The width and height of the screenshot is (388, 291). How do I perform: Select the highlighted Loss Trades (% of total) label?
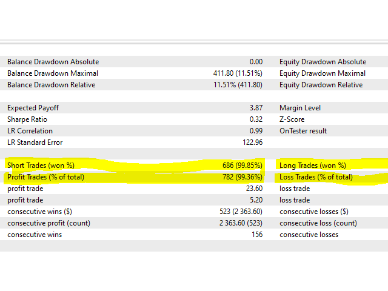coord(316,177)
